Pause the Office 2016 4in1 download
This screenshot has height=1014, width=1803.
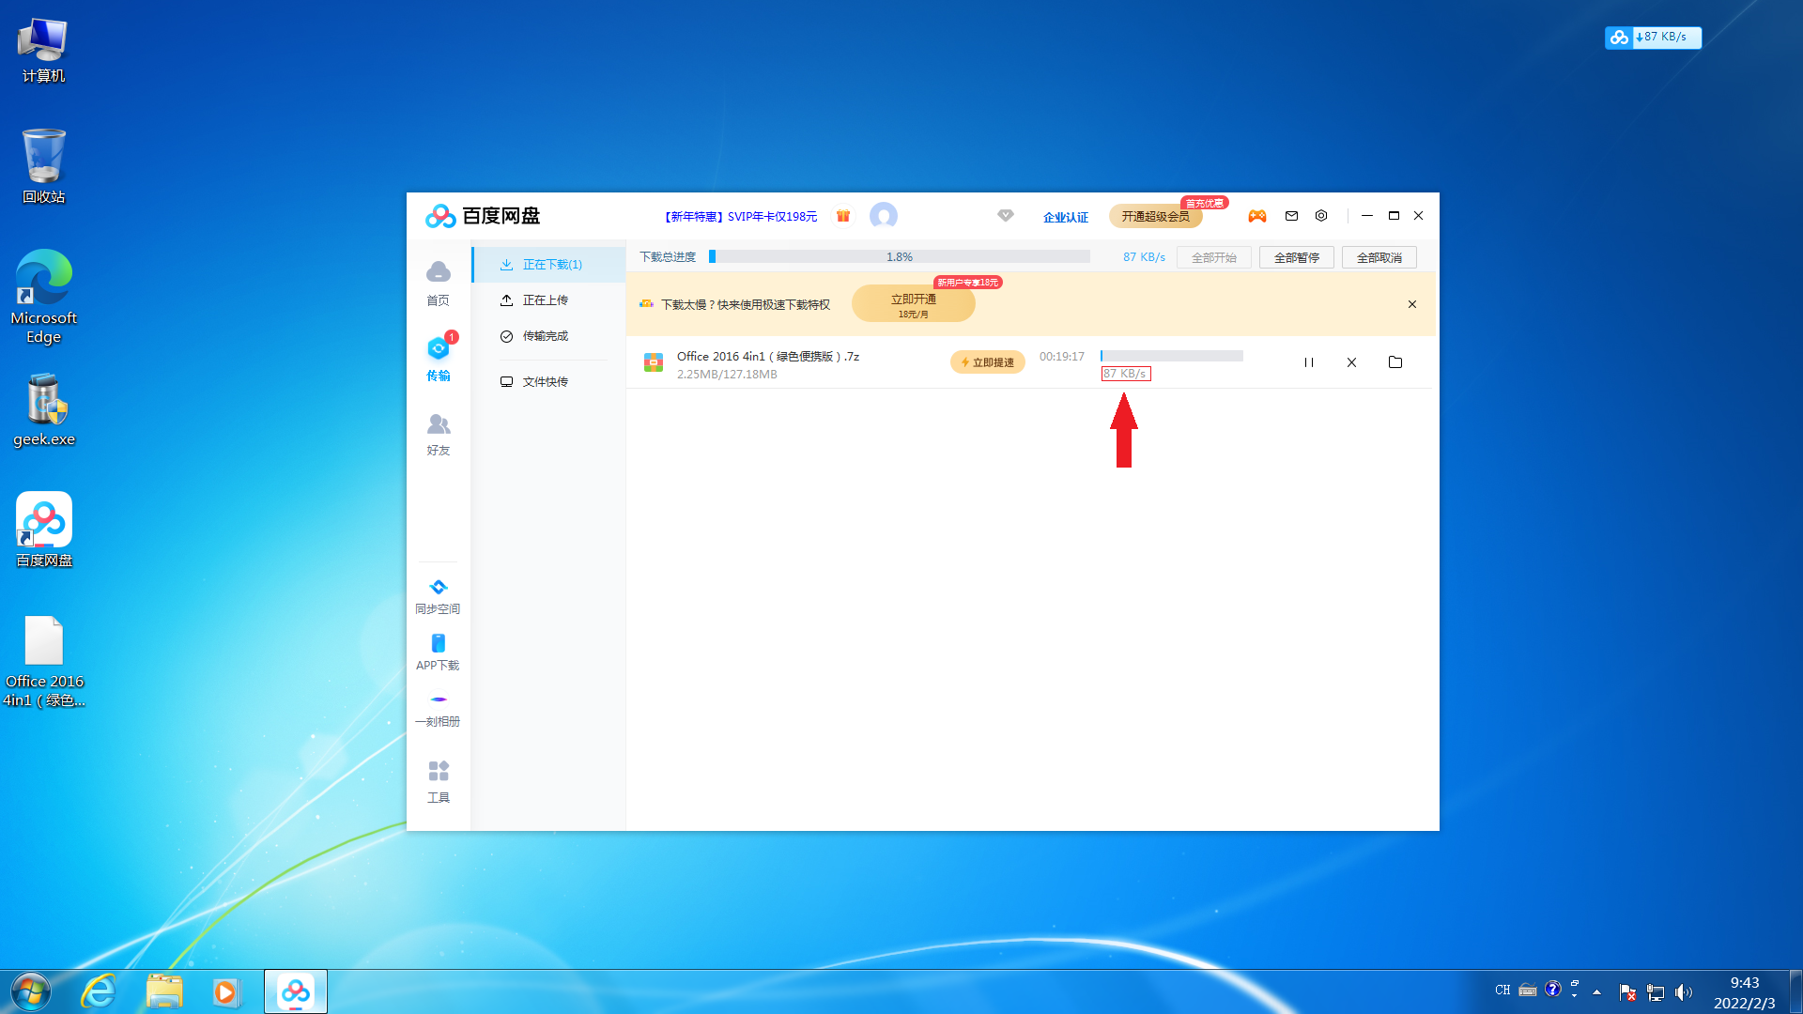pyautogui.click(x=1309, y=362)
